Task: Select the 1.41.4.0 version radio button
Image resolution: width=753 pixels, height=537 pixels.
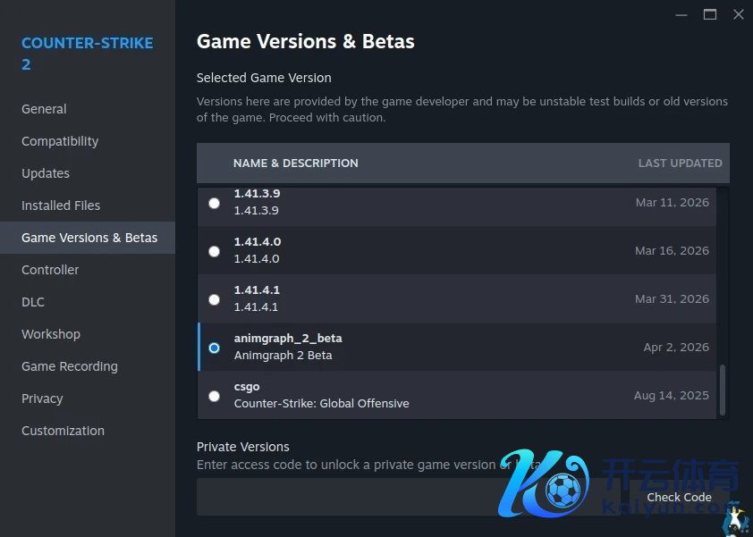Action: pos(214,251)
